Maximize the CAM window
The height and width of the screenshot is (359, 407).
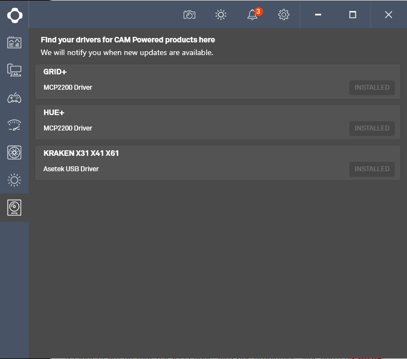click(353, 15)
